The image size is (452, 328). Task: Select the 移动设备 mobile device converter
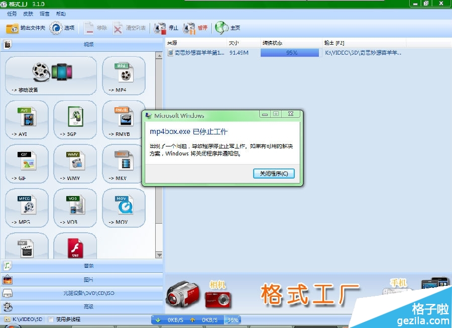[x=51, y=75]
